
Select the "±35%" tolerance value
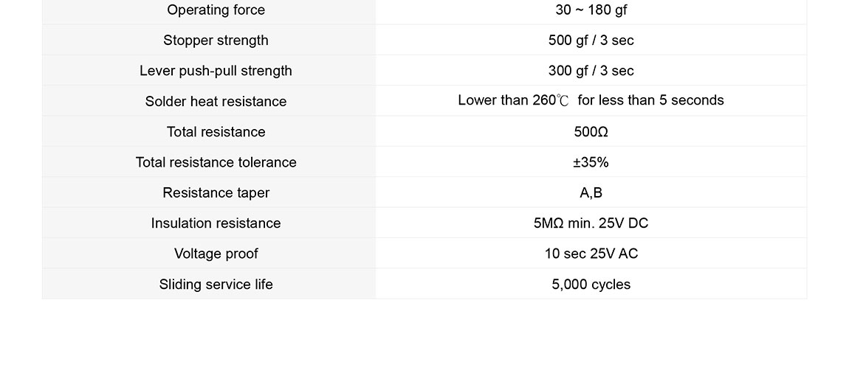(x=591, y=162)
